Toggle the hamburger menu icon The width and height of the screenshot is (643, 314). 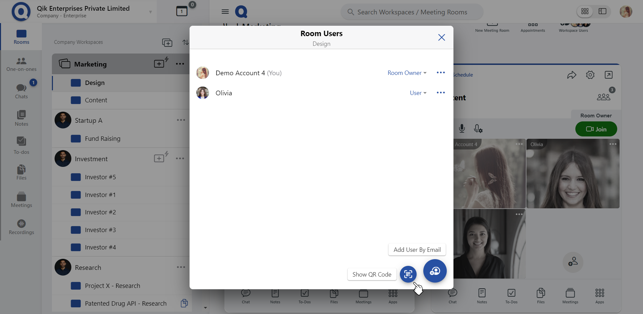pyautogui.click(x=225, y=12)
